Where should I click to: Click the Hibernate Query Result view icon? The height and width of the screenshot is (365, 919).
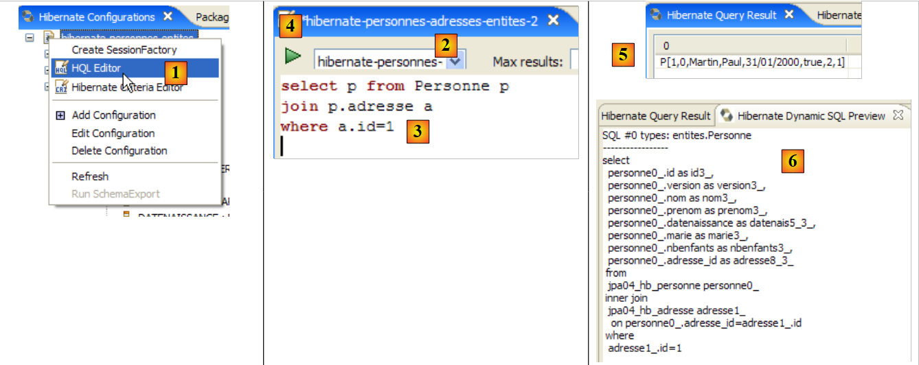click(657, 14)
